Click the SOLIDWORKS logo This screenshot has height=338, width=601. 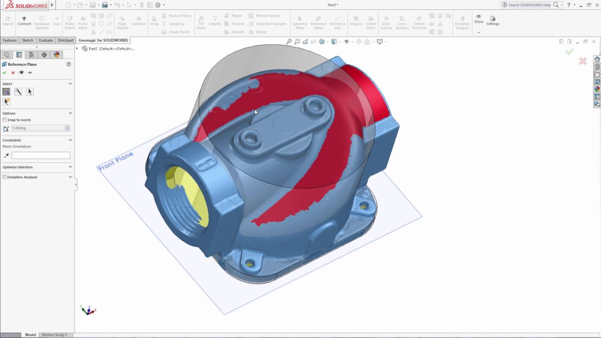pyautogui.click(x=26, y=5)
